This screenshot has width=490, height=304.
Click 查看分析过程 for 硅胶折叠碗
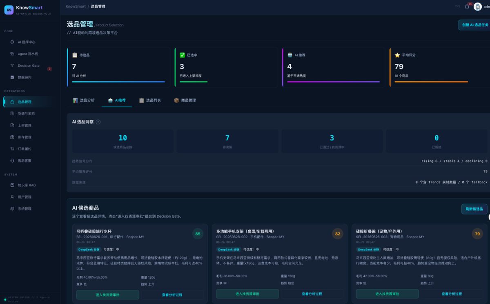coord(452,294)
